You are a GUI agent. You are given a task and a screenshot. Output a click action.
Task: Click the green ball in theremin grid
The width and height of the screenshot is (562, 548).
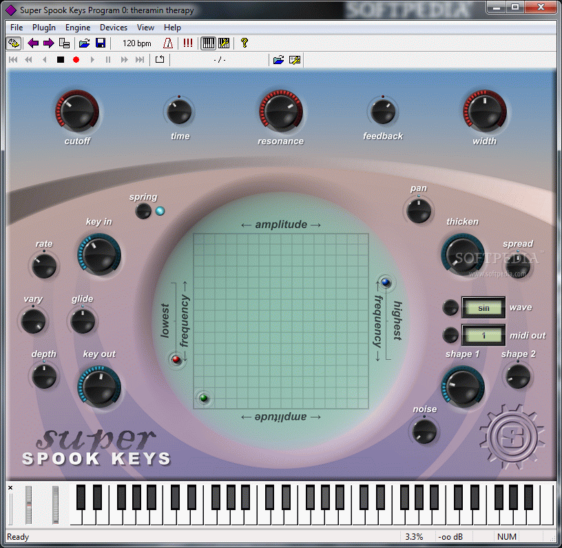pos(204,398)
